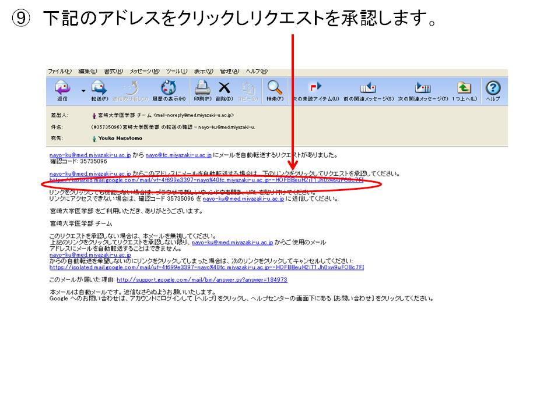Click the 検索 (Search) magnifier icon
Screen dimensions: 547x394
pyautogui.click(x=275, y=87)
